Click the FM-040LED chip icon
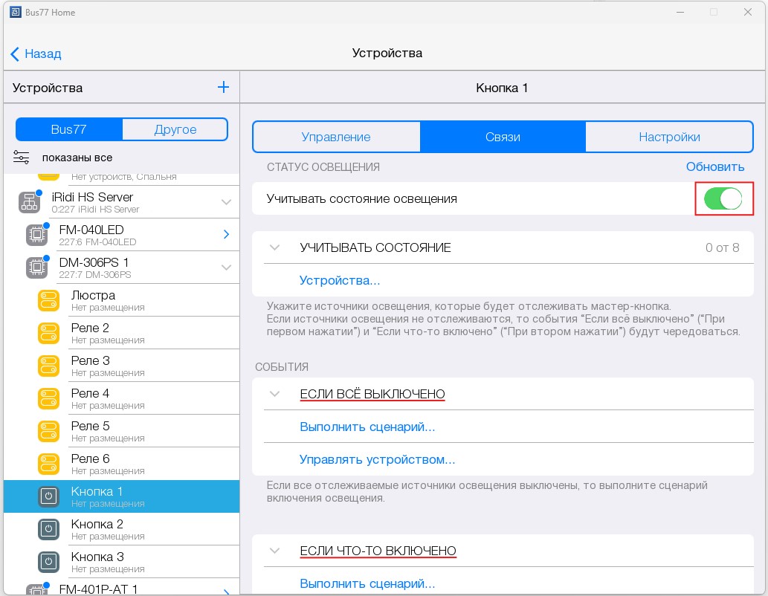 [x=36, y=234]
